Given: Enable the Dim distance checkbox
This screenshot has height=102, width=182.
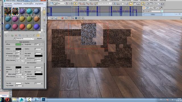Looking at the screenshot, I should [x=26, y=58].
